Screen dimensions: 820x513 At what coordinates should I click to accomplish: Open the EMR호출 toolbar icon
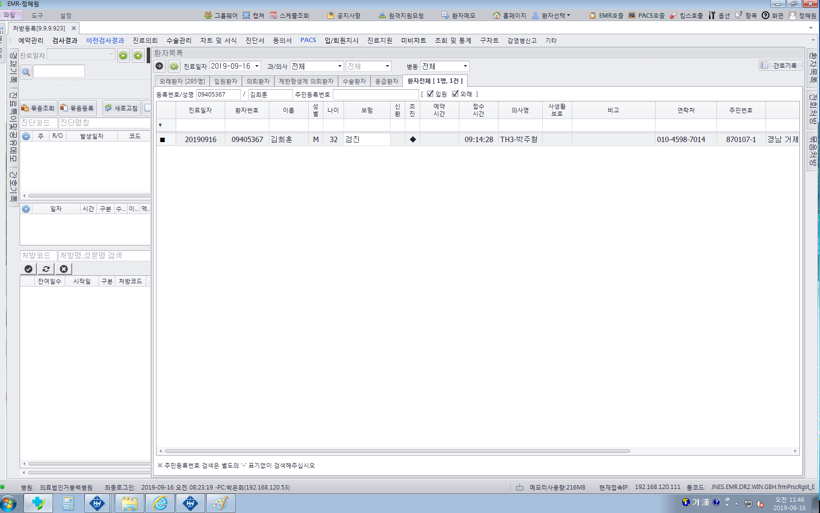(606, 15)
